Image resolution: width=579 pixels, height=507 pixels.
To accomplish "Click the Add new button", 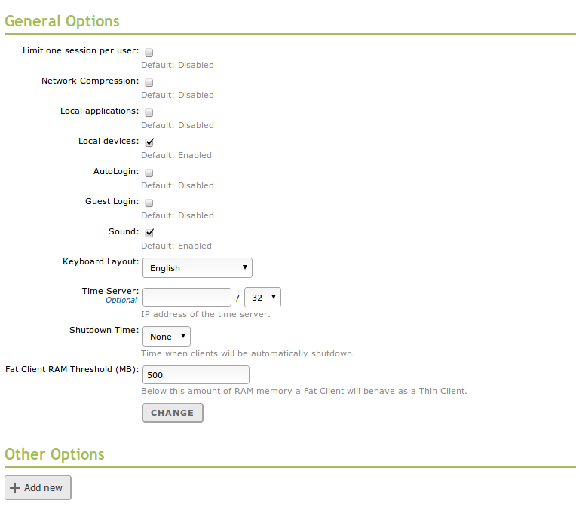I will tap(38, 488).
